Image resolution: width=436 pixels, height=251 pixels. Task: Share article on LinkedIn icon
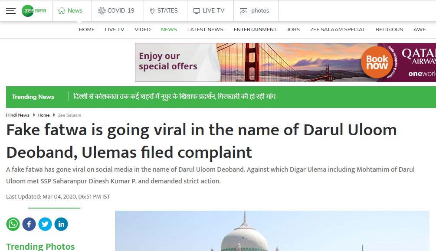[x=61, y=224]
